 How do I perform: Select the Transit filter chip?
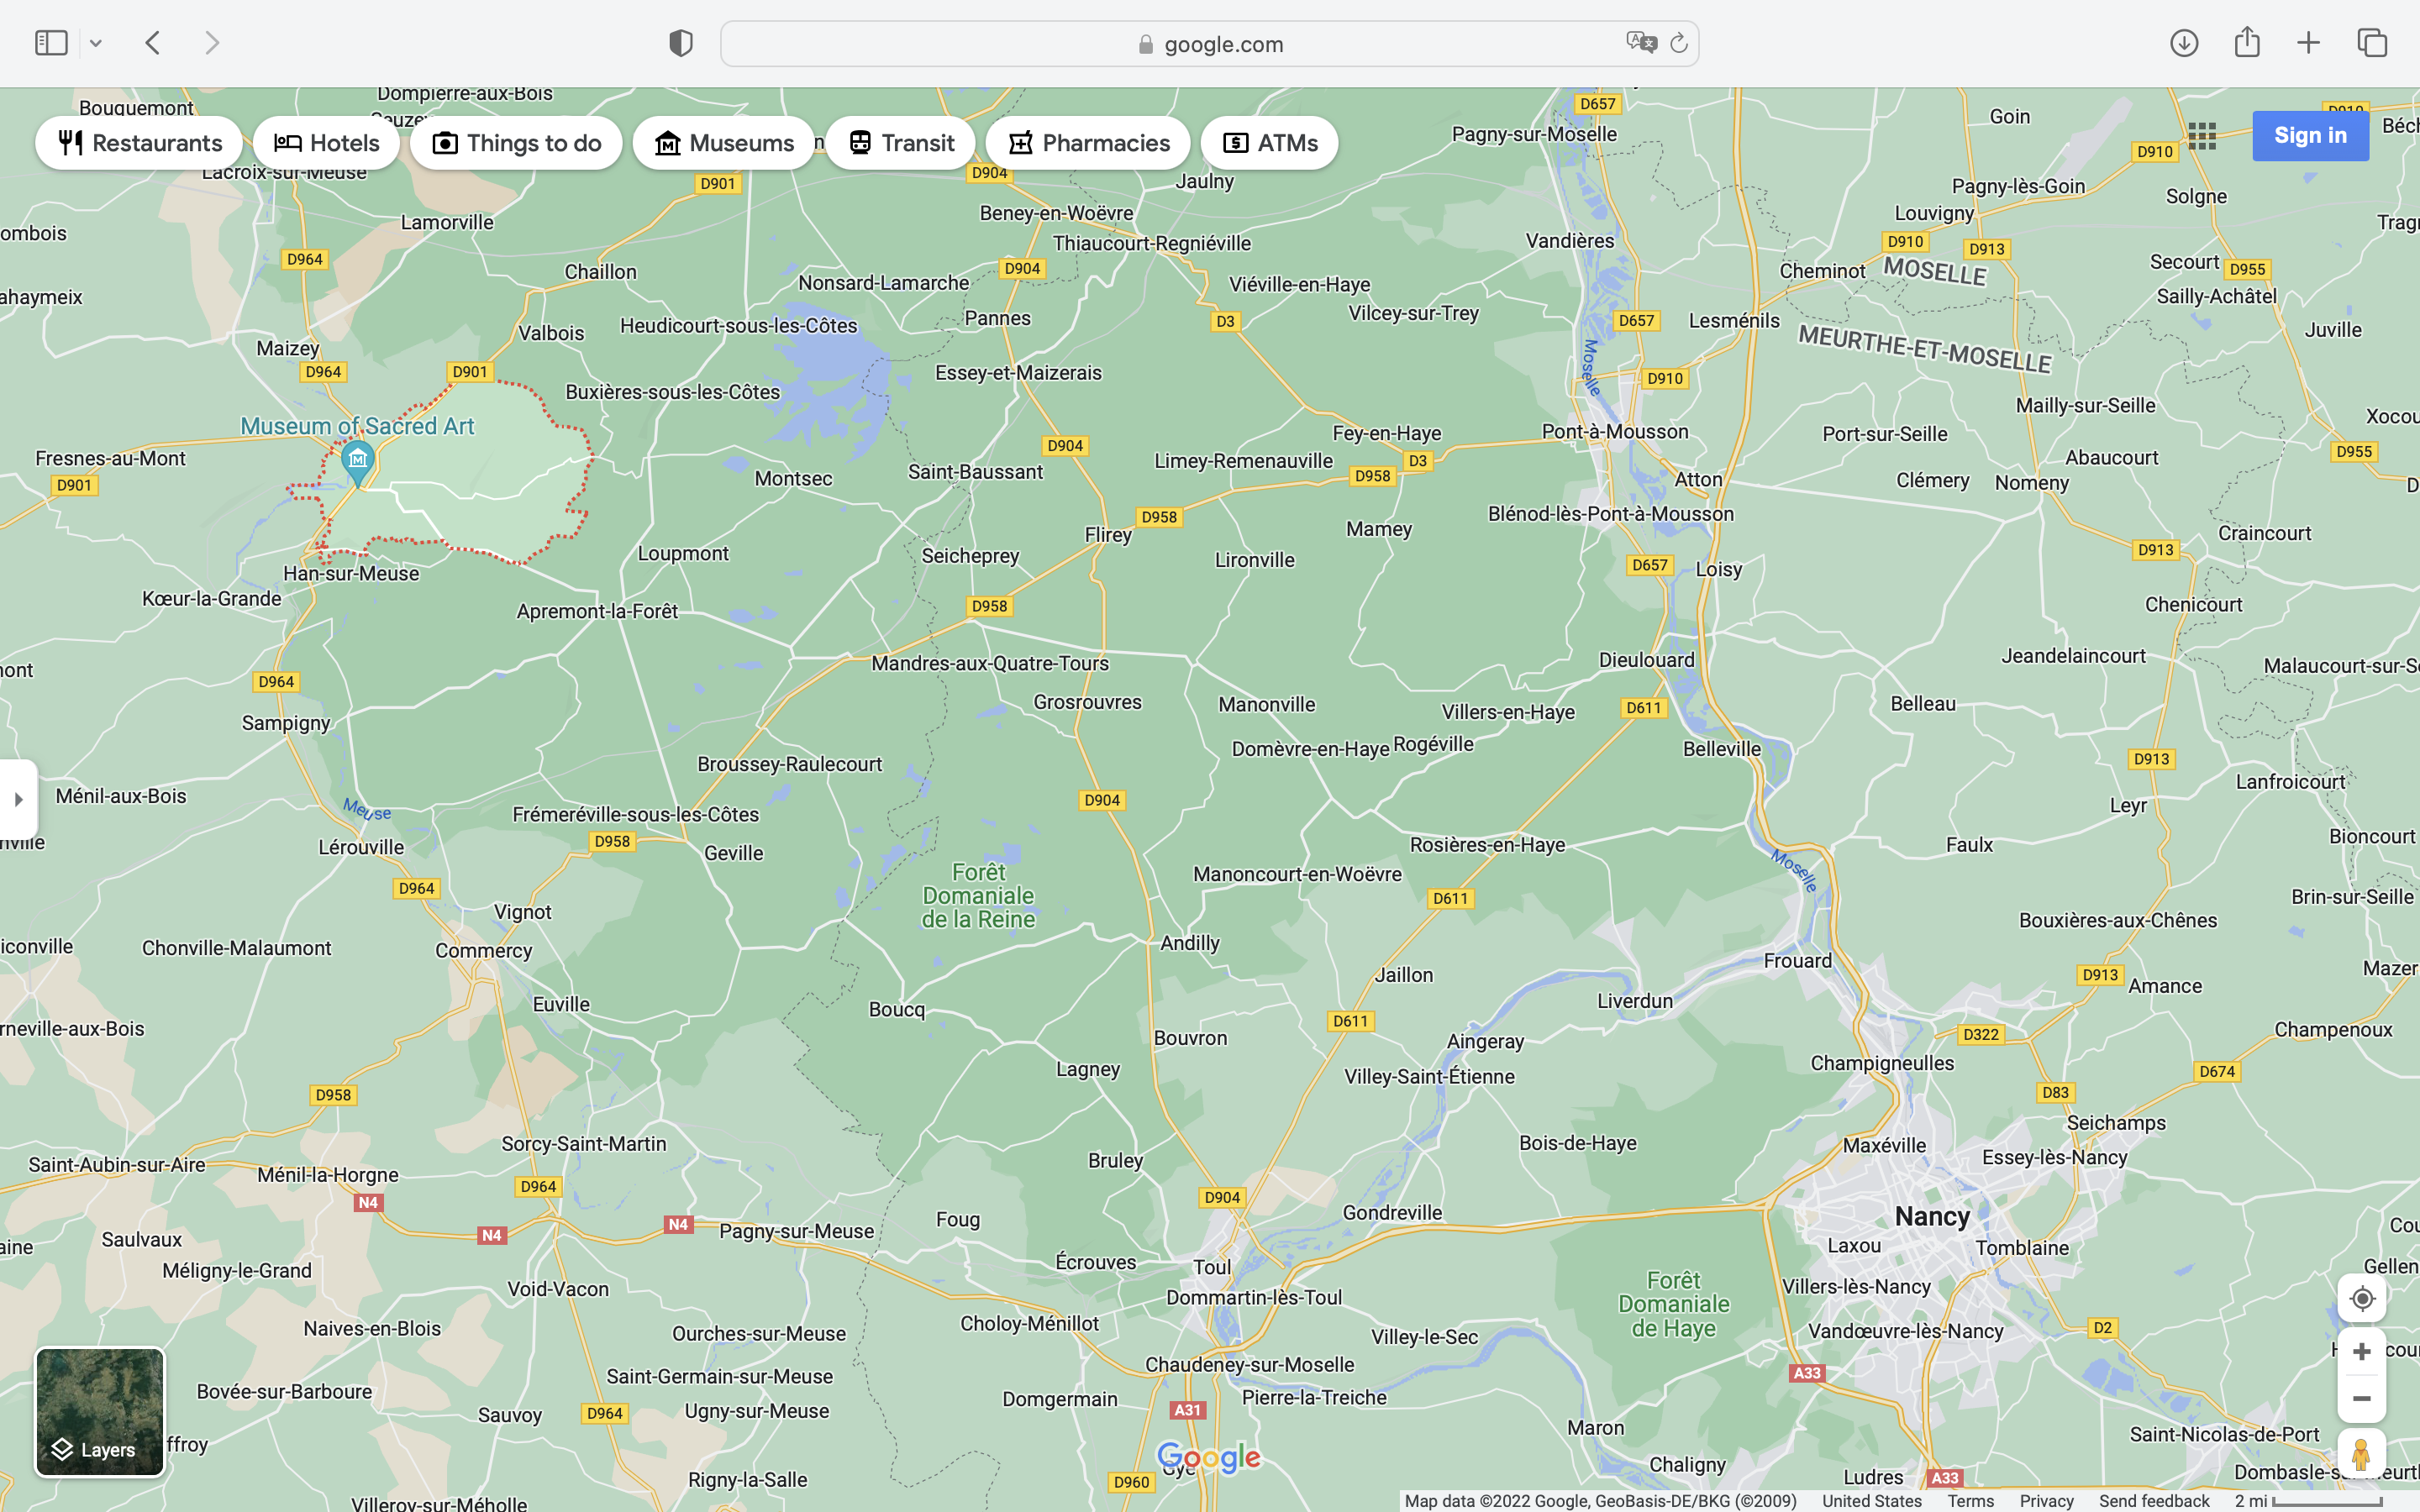click(x=900, y=143)
